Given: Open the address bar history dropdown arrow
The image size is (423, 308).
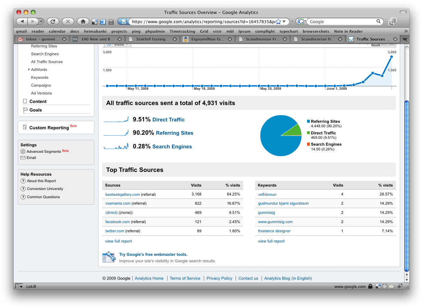Looking at the screenshot, I should 285,21.
